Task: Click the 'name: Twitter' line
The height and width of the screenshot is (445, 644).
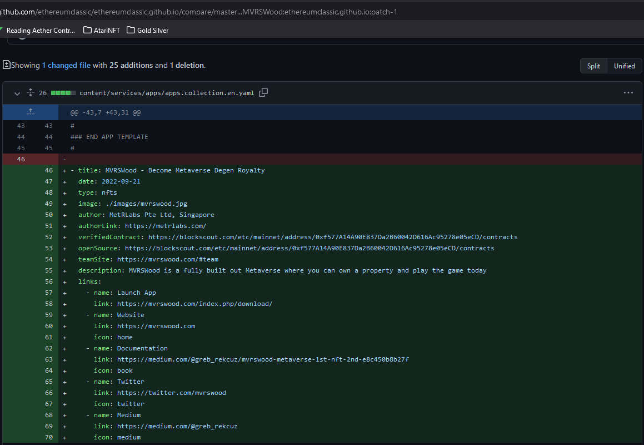Action: [x=119, y=381]
